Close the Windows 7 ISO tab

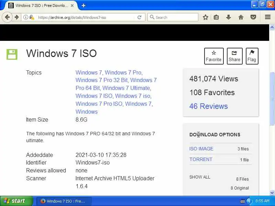72,5
